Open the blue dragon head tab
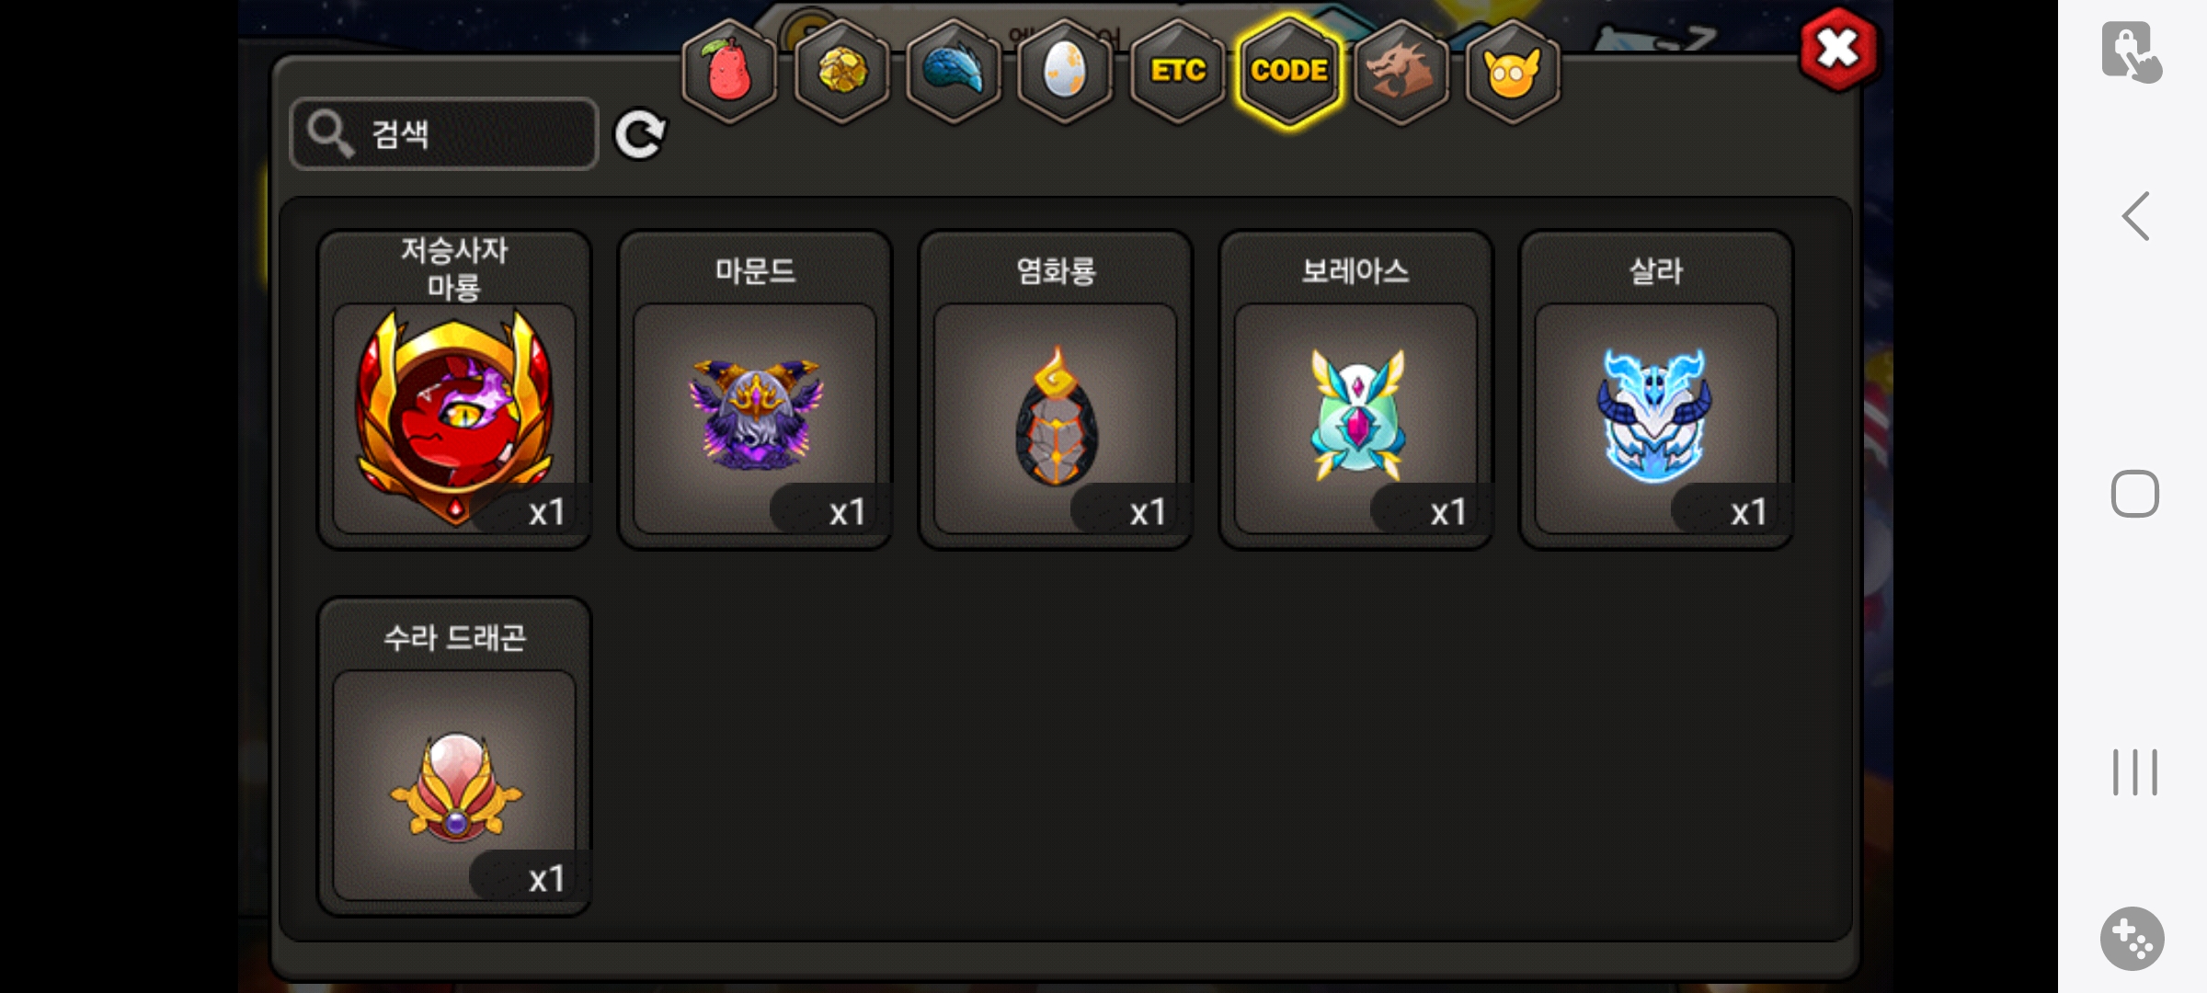This screenshot has width=2207, height=993. tap(954, 71)
